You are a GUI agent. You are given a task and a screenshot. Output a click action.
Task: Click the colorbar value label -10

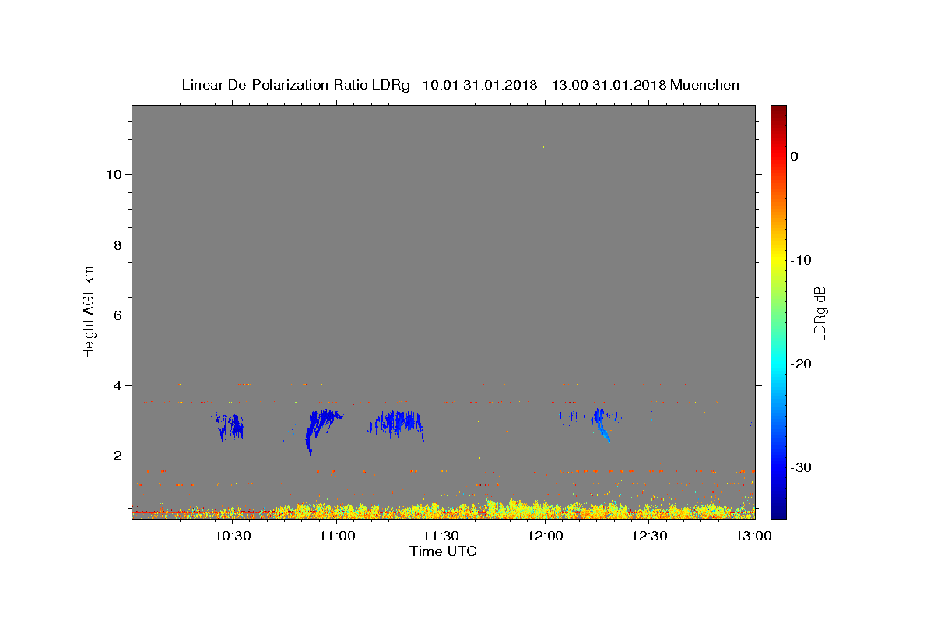pyautogui.click(x=801, y=260)
